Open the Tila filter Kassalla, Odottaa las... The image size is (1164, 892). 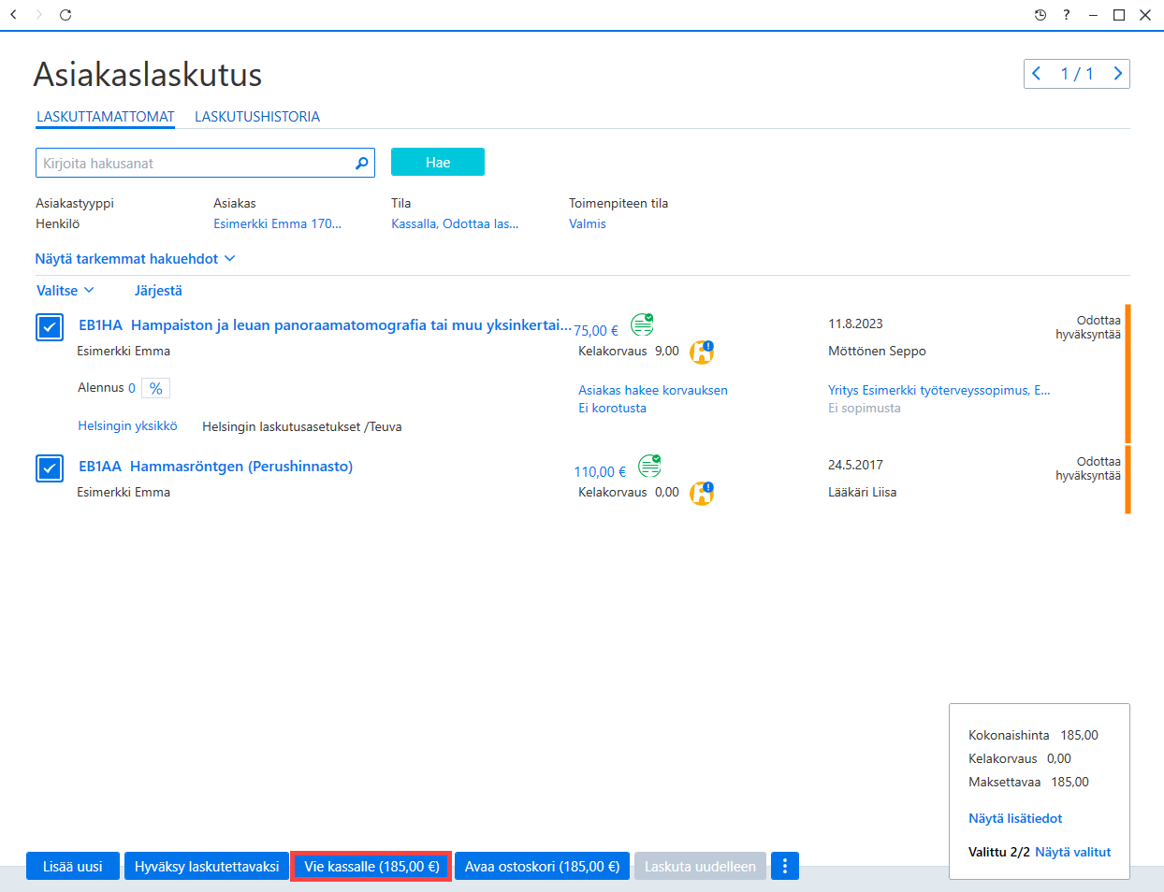[x=455, y=223]
